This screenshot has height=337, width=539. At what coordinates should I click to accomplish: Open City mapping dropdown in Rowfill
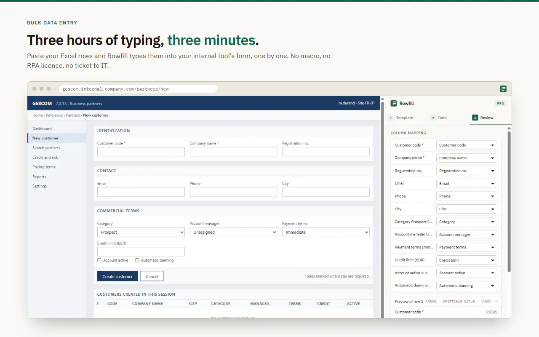(467, 209)
